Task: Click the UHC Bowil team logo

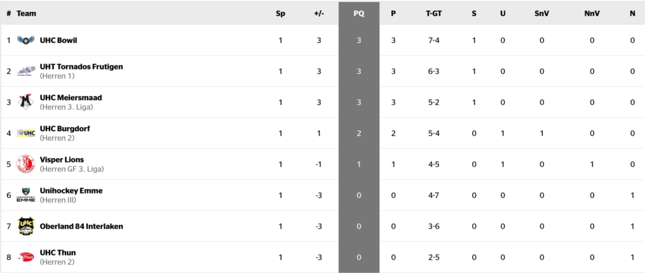Action: pyautogui.click(x=26, y=40)
